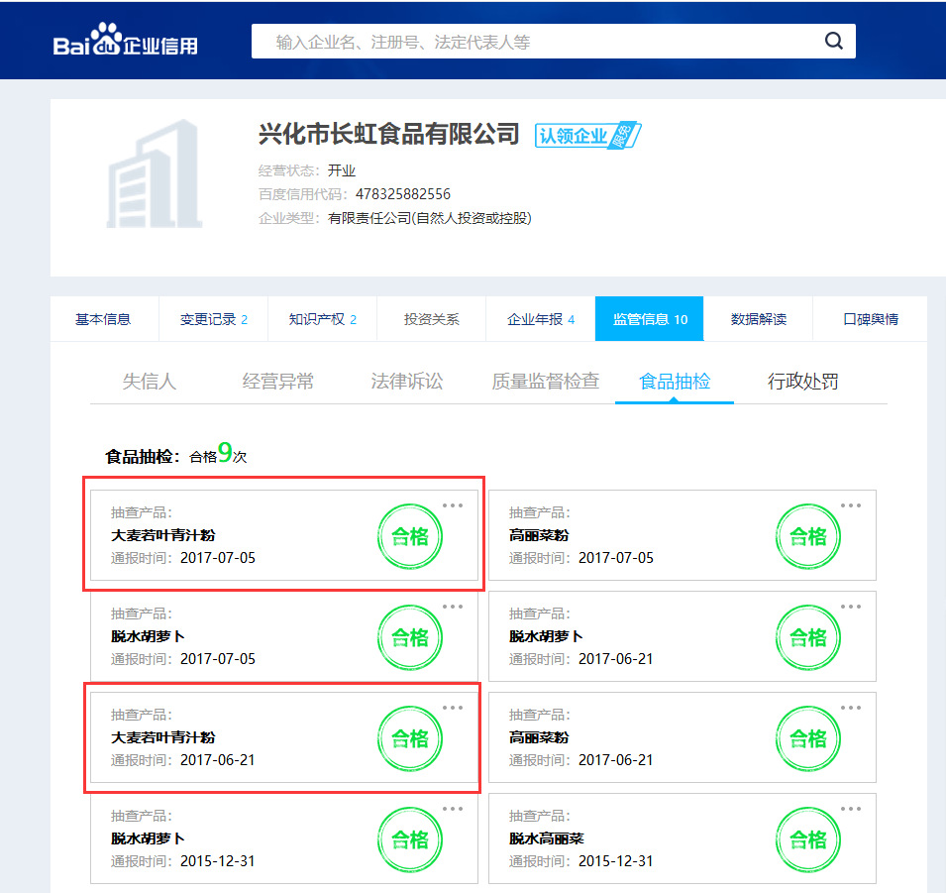Click 合格 stamp on 脱水胡萝卜 2017-07-05 card
The width and height of the screenshot is (946, 893).
[x=410, y=637]
